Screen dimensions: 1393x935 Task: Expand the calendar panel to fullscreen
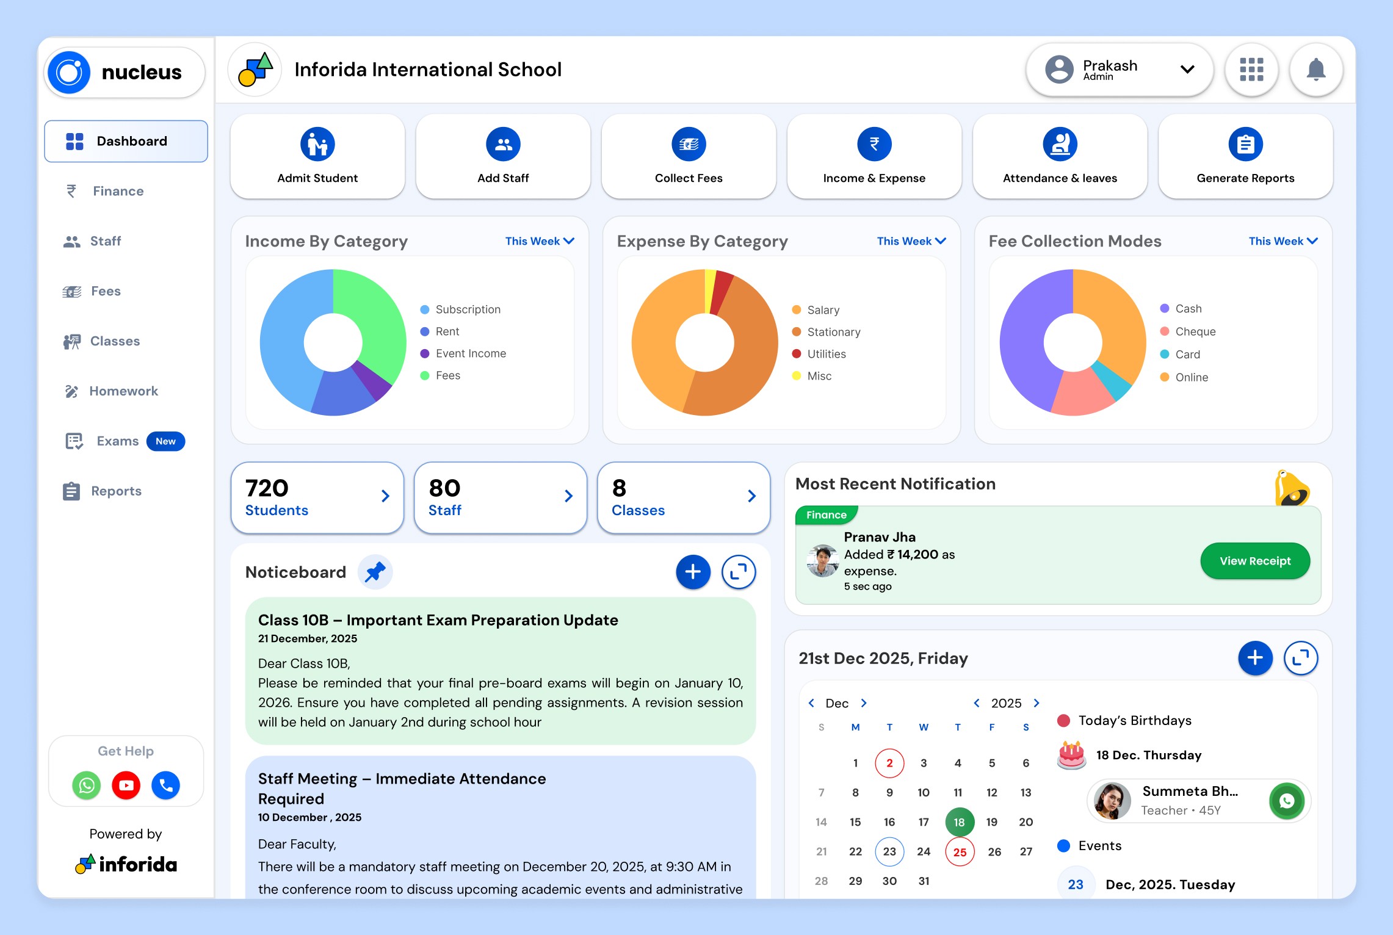click(x=1300, y=658)
